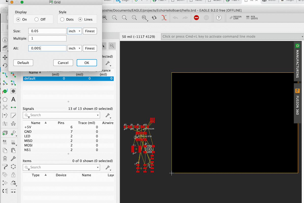The height and width of the screenshot is (203, 304).
Task: Click the DESIGN LINK button
Action: [236, 17]
